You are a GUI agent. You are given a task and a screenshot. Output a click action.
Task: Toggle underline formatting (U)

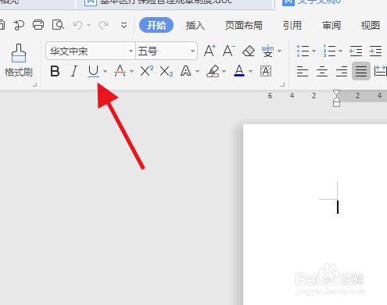93,71
